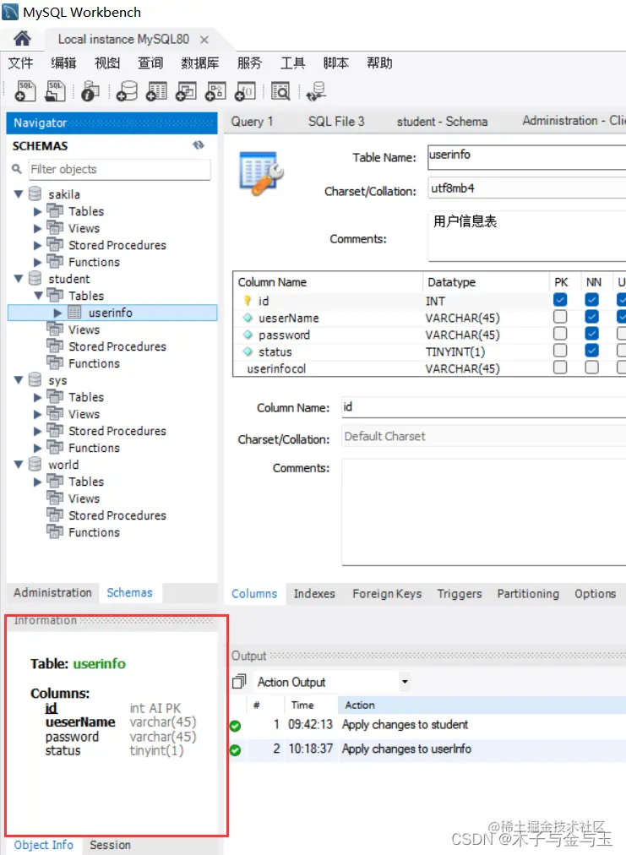Create new table toolbar icon
Image resolution: width=626 pixels, height=855 pixels.
[156, 91]
